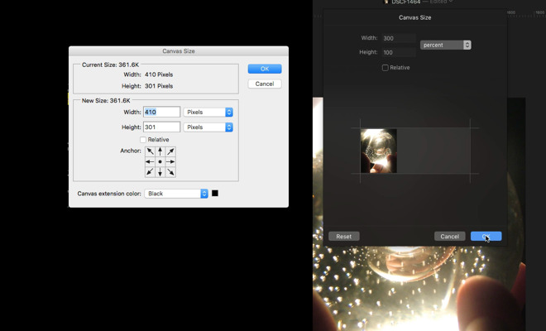Click black canvas extension color swatch
Image resolution: width=546 pixels, height=331 pixels.
(x=215, y=194)
